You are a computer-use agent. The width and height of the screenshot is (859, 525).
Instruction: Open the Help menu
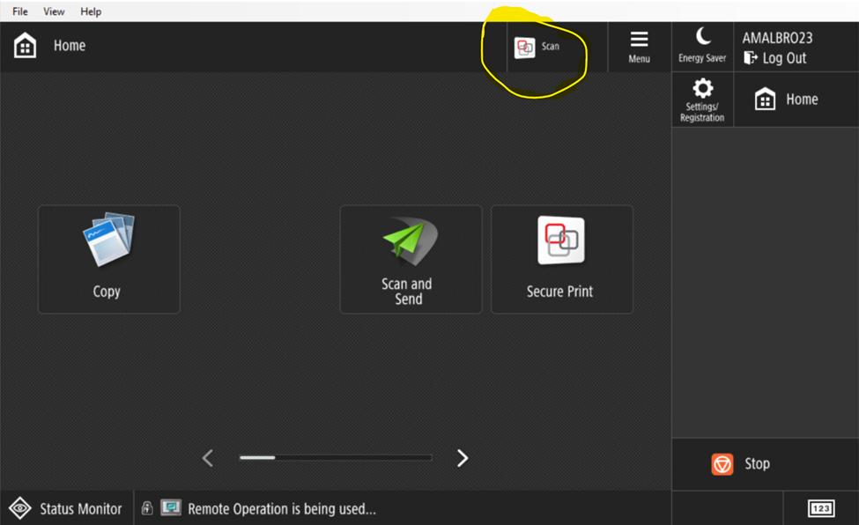point(91,11)
